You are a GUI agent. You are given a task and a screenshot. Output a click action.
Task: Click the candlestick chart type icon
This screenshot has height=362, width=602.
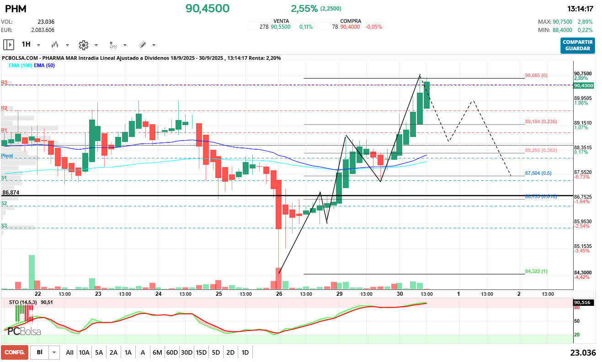pos(55,45)
